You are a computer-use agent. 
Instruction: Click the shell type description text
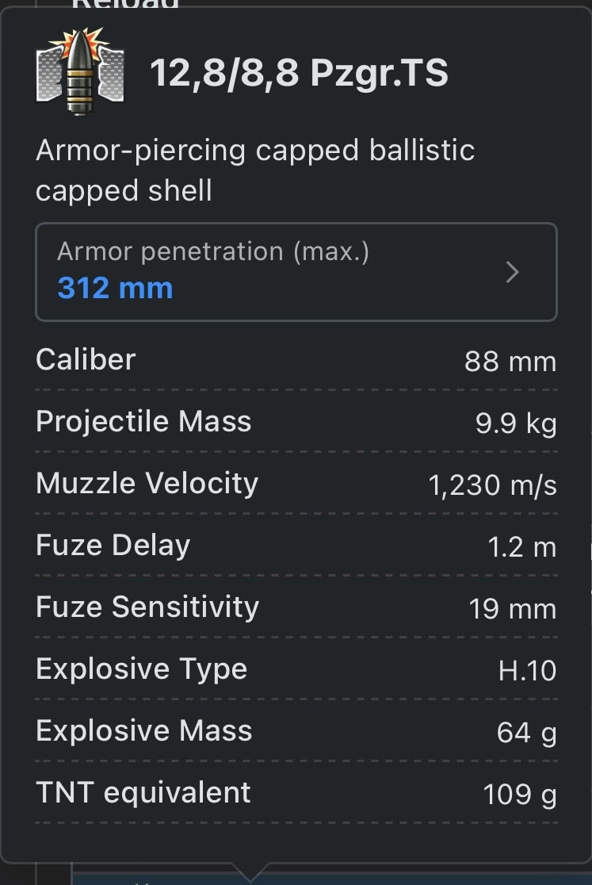click(x=254, y=170)
